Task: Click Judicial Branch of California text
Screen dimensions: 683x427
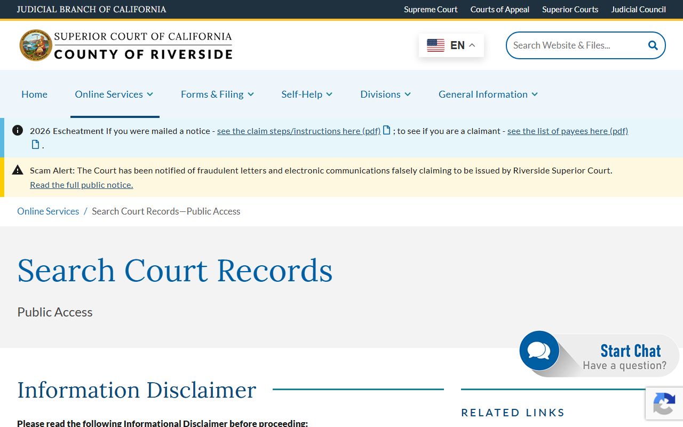Action: pyautogui.click(x=91, y=9)
